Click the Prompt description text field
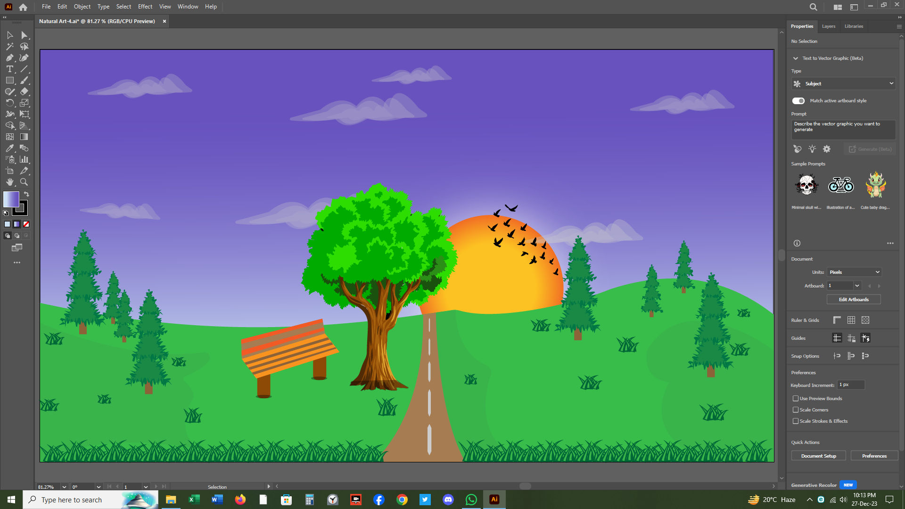 [843, 130]
